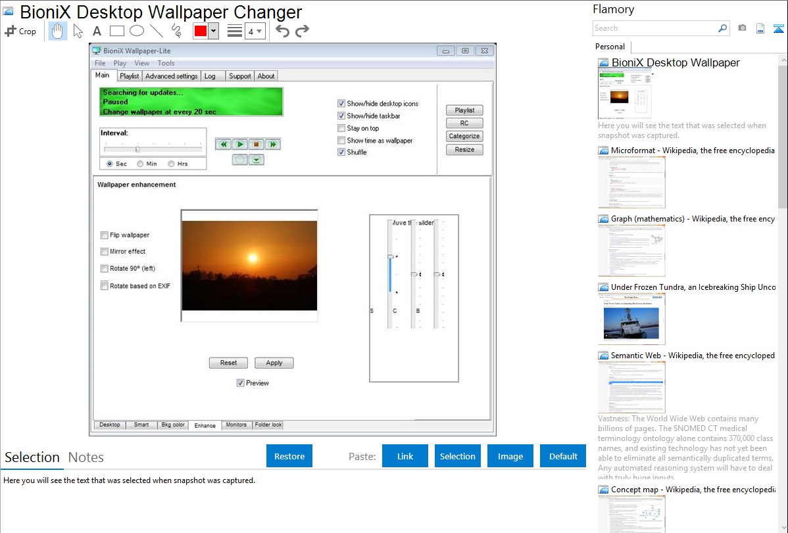This screenshot has height=533, width=788.
Task: Click the Apply enhancement button
Action: tap(274, 363)
